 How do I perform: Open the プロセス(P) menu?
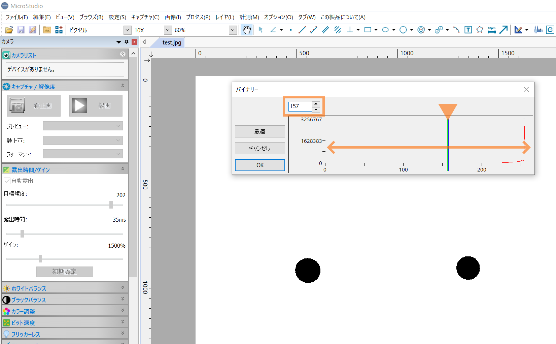(198, 17)
